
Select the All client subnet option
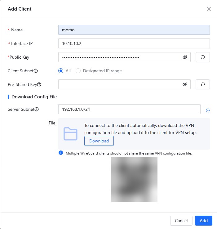61,71
